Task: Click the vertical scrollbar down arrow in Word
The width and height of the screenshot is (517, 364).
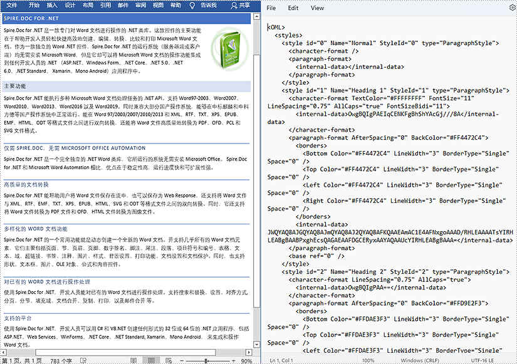Action: click(x=257, y=344)
